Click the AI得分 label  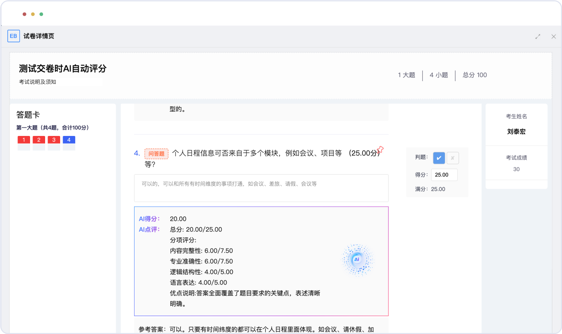coord(149,219)
